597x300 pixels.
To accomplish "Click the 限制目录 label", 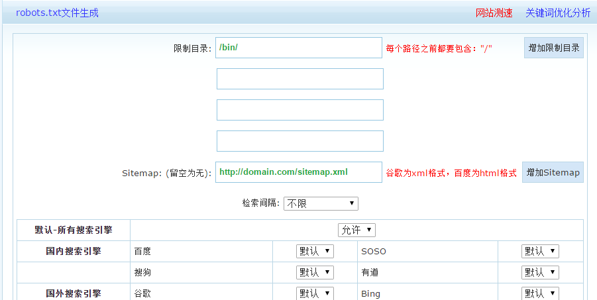I will (192, 48).
